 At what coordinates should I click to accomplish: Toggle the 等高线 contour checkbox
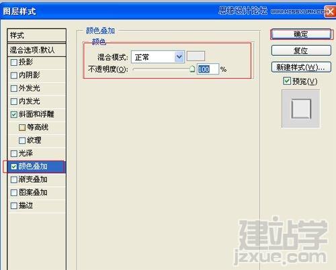click(x=22, y=128)
